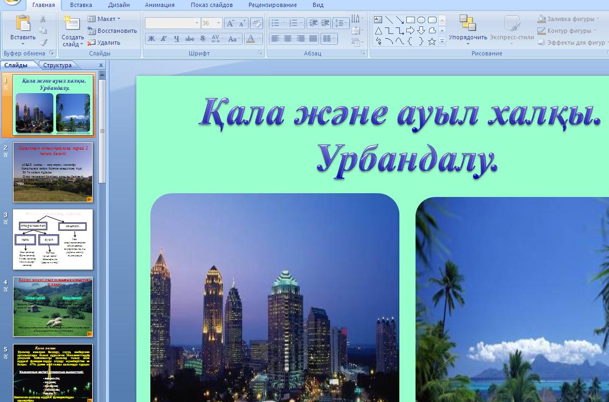609x402 pixels.
Task: Click the Cut scissors icon
Action: [43, 19]
